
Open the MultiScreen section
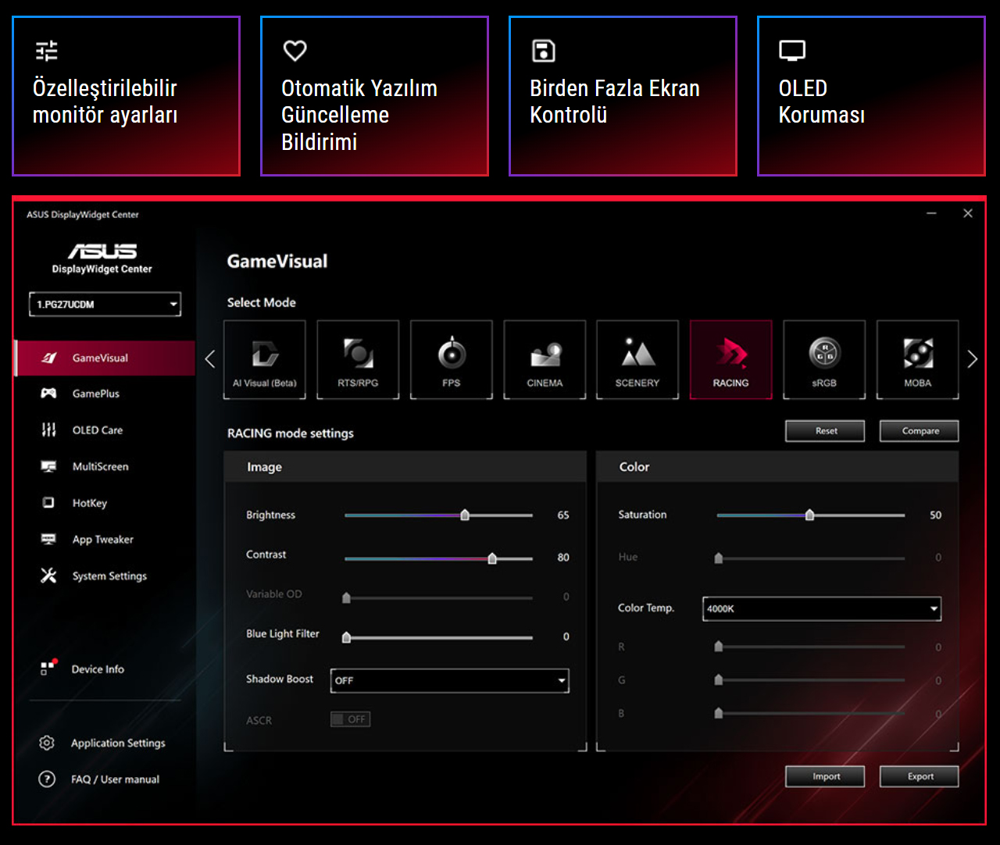(x=105, y=466)
